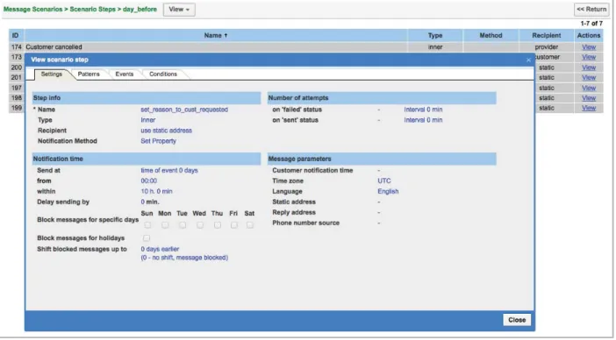Toggle the Wed block-day checkbox
Viewport: 616px width, 340px height.
point(200,225)
